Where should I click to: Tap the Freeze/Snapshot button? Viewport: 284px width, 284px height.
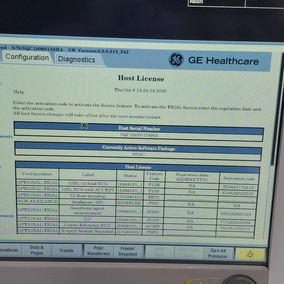tap(128, 251)
